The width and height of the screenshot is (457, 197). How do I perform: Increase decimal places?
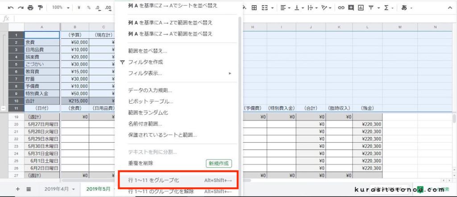point(108,8)
